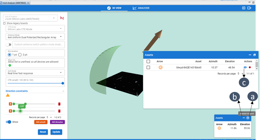Click the restore icon of the large Assets panel

[254, 55]
